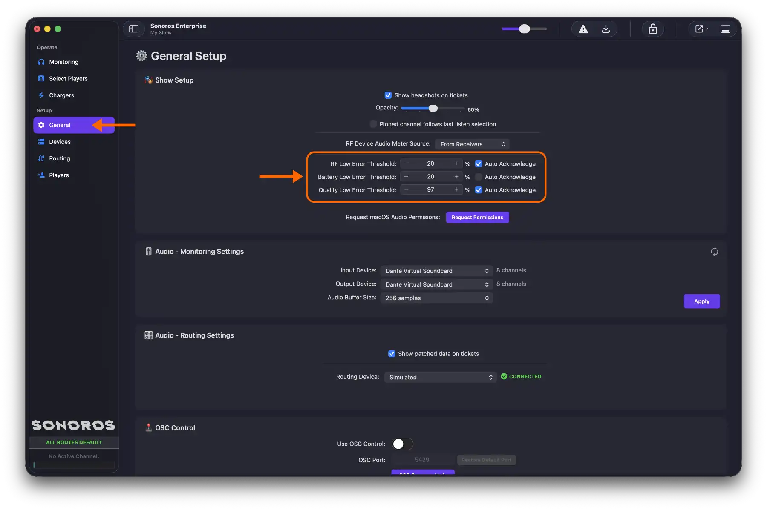Click the Battery Low Error Threshold value field

[431, 177]
